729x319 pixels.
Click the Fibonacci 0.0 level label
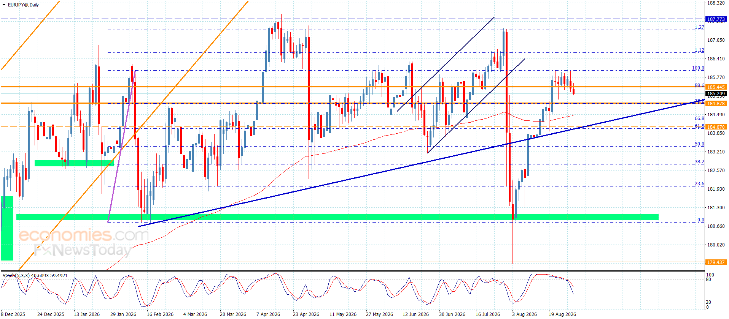click(700, 220)
